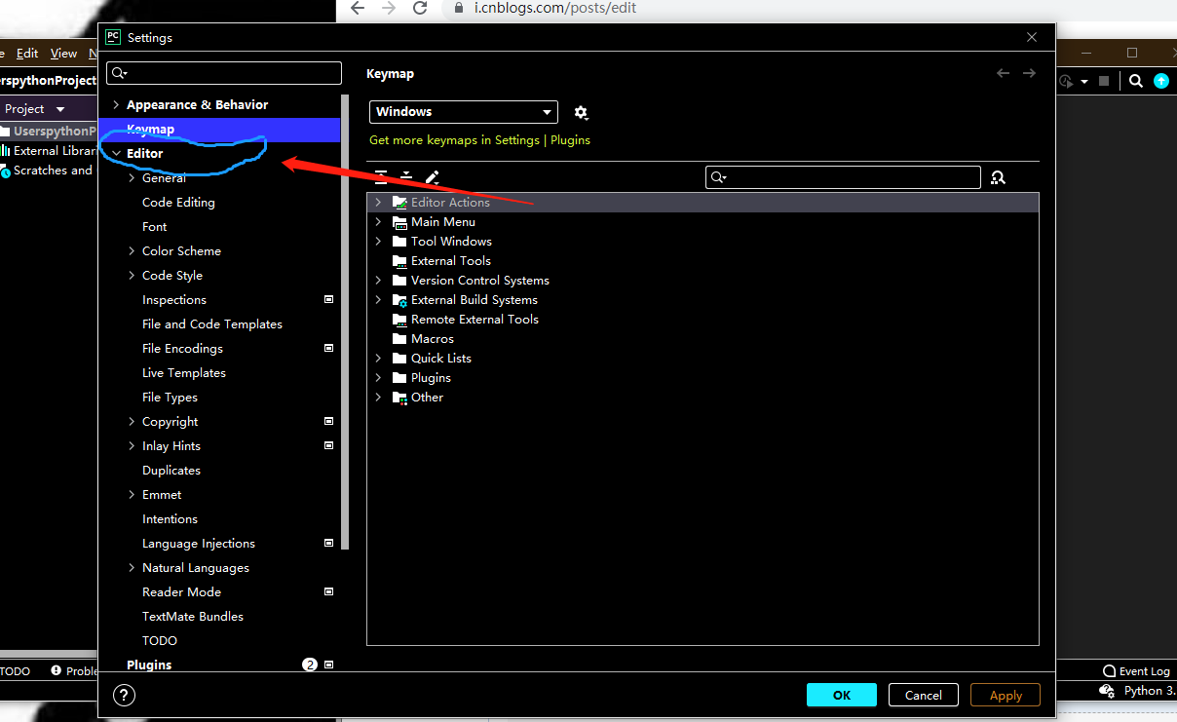Select Font settings page
The image size is (1177, 722).
tap(154, 226)
